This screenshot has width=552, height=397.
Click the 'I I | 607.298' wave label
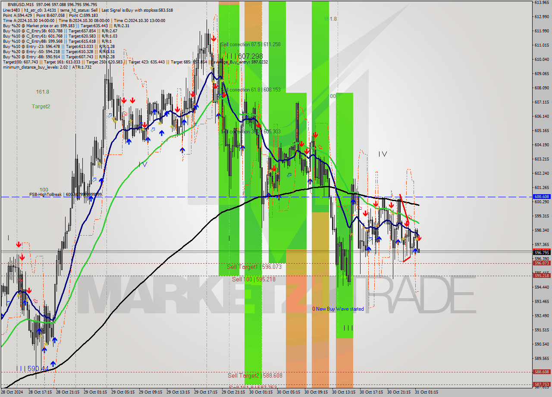(x=245, y=56)
